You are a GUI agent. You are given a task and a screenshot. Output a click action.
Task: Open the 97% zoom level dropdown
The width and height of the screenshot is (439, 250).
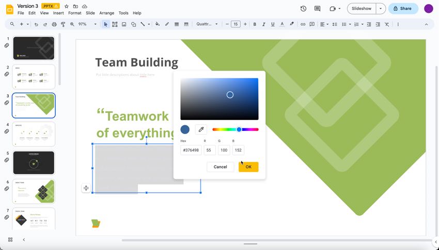87,24
